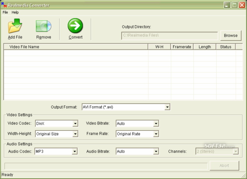Click the Add File folder icon
The image size is (247, 179).
click(15, 26)
